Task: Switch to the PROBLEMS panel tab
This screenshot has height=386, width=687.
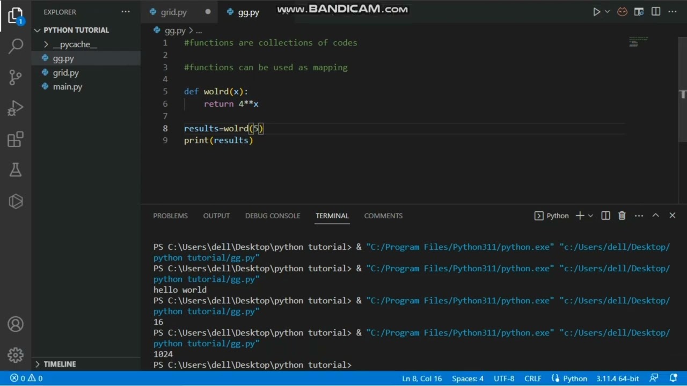Action: [x=171, y=216]
